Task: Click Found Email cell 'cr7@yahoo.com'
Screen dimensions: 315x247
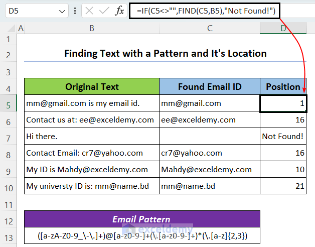Action: [x=210, y=153]
